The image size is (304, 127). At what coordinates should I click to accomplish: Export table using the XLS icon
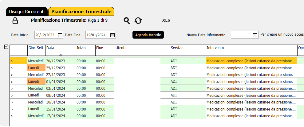166,20
